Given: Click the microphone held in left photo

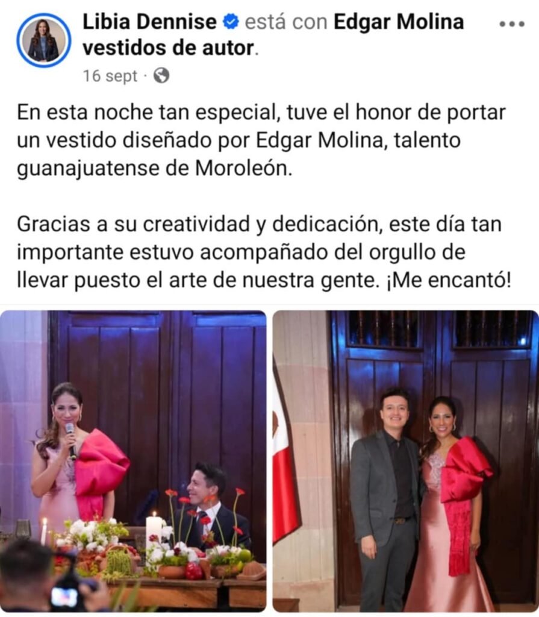Looking at the screenshot, I should coord(71,440).
